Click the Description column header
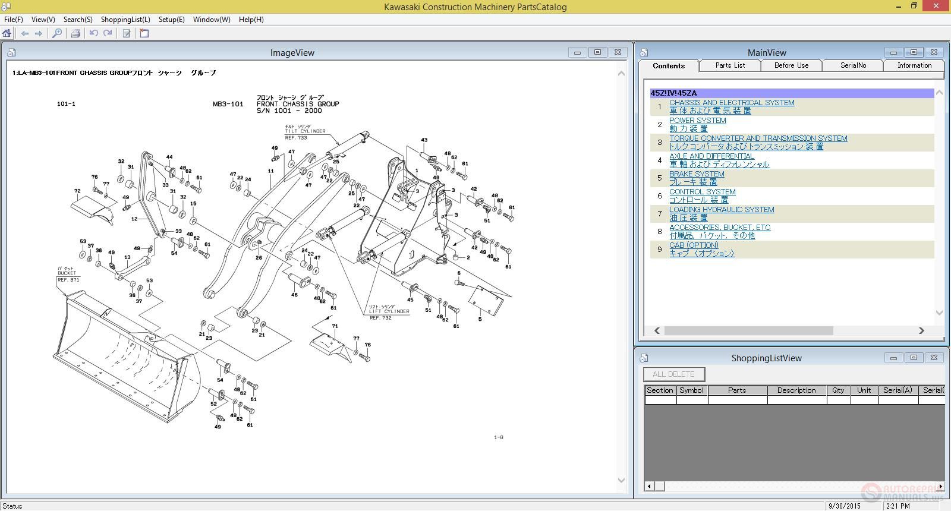Screen dimensions: 951x511 click(x=796, y=390)
